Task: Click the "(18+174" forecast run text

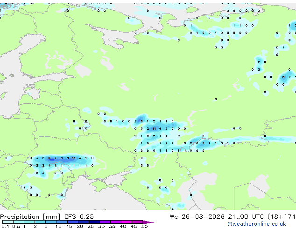Action: tap(282, 217)
